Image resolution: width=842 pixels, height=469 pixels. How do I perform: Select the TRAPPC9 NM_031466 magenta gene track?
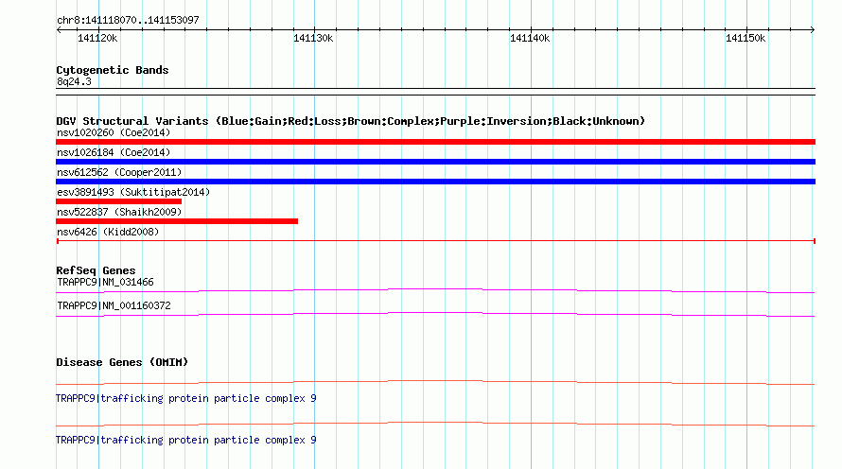(x=435, y=291)
